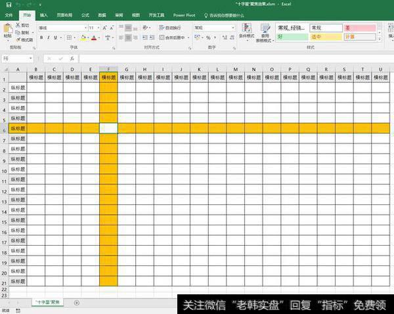
Task: Click the fill color bucket swatch
Action: 82,38
